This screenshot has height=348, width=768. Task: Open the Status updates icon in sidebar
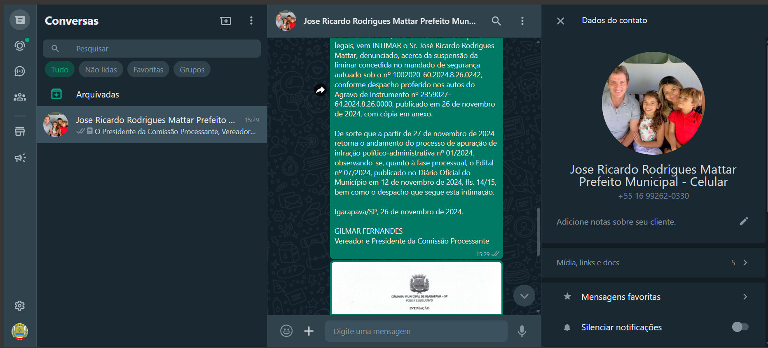19,46
